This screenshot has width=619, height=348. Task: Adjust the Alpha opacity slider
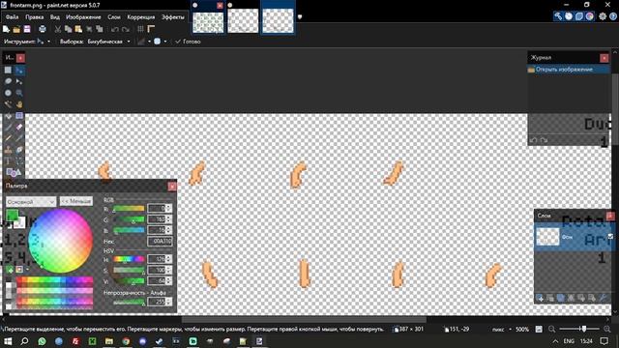tap(129, 303)
